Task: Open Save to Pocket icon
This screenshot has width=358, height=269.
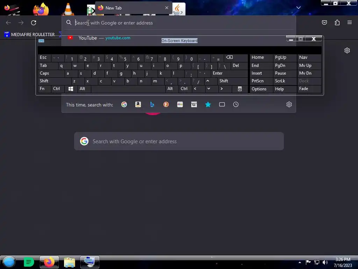Action: 324,22
